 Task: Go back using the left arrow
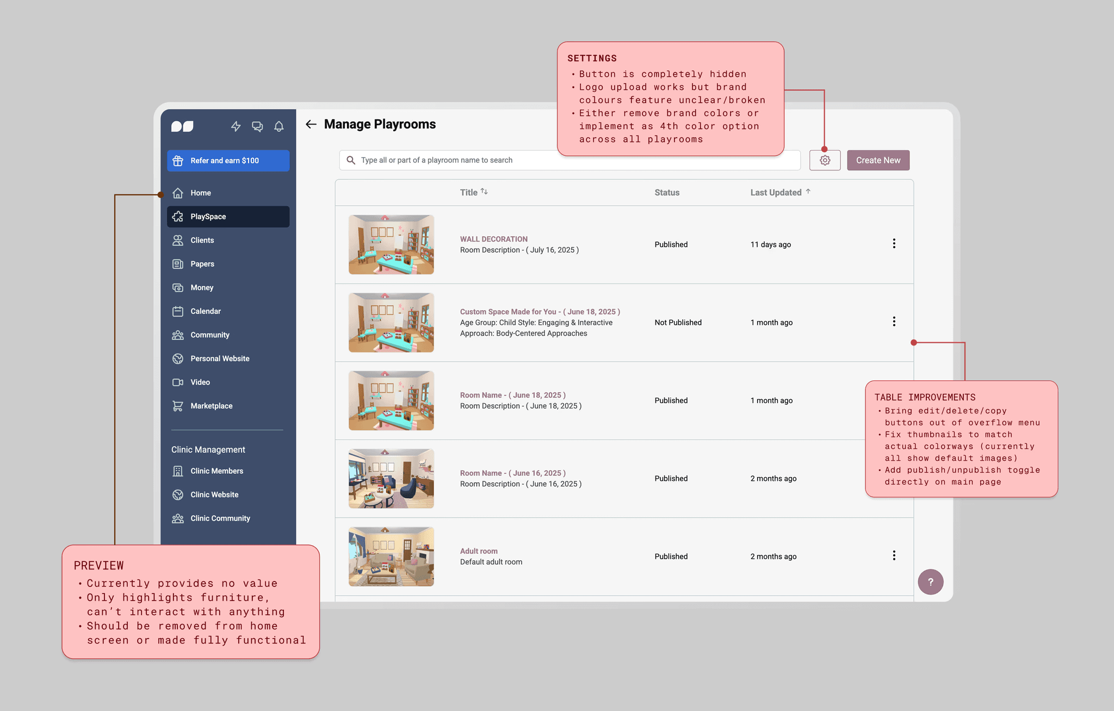click(x=311, y=125)
